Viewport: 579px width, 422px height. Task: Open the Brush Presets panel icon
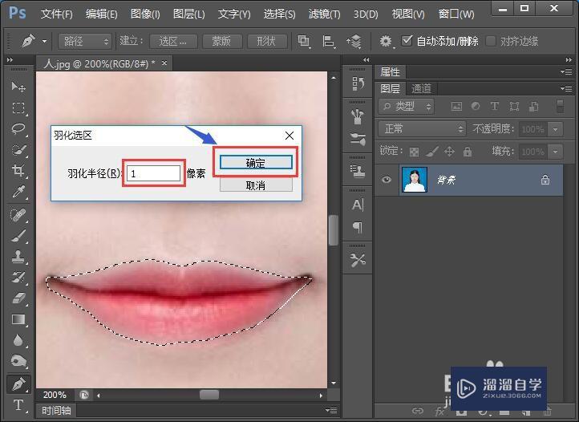tap(358, 117)
